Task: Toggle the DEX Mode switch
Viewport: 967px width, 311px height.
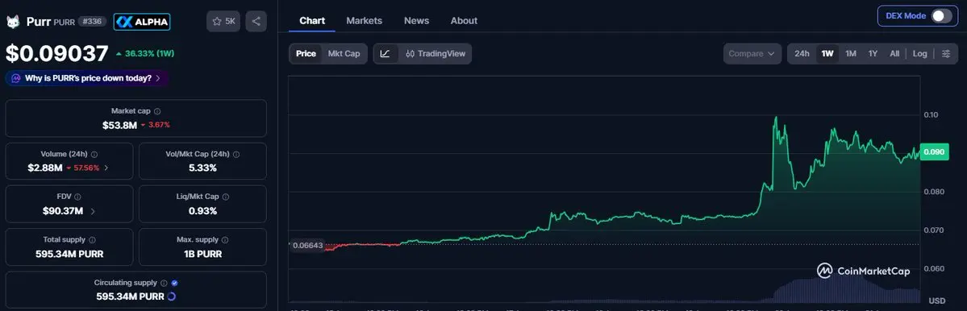Action: pos(942,16)
